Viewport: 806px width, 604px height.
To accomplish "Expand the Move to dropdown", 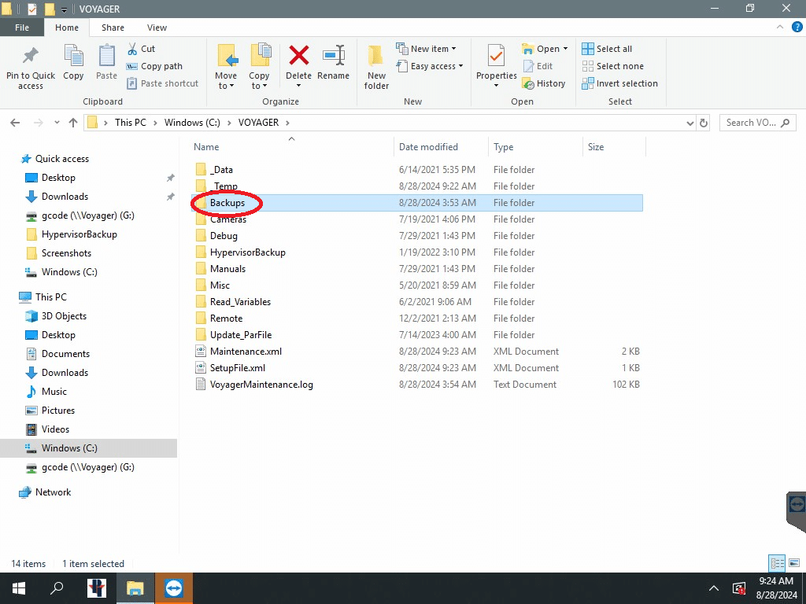I will [x=226, y=86].
